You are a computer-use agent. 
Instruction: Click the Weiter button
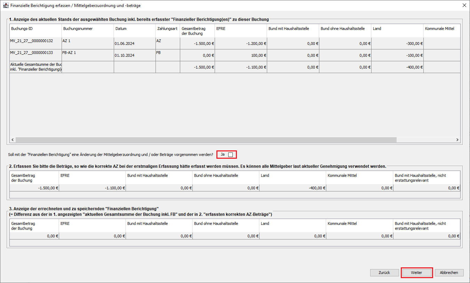tap(416, 273)
